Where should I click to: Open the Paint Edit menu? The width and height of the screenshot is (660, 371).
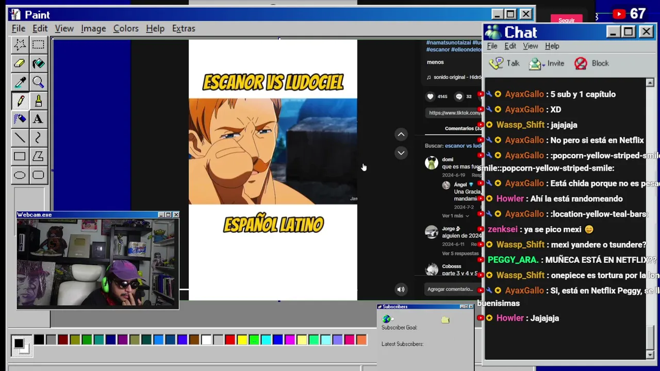coord(40,28)
